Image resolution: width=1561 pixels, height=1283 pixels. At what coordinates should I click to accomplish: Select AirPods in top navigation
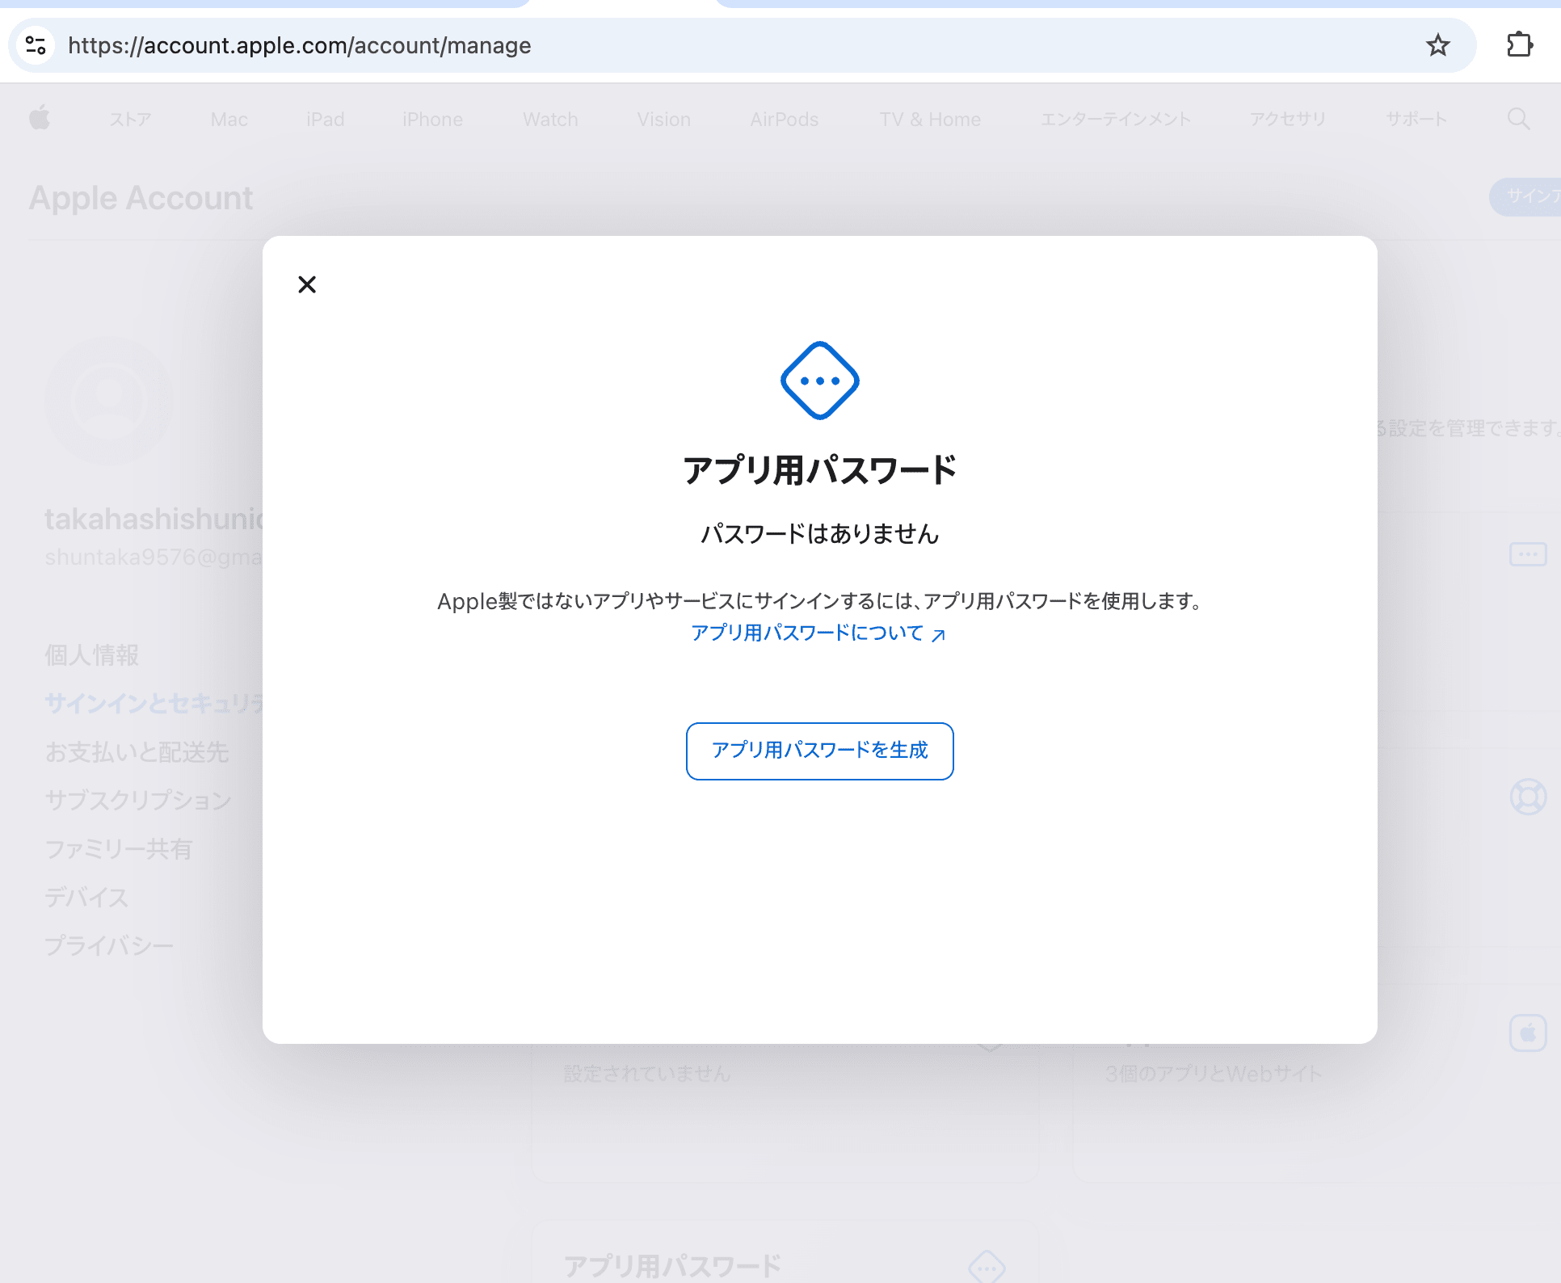(x=784, y=120)
